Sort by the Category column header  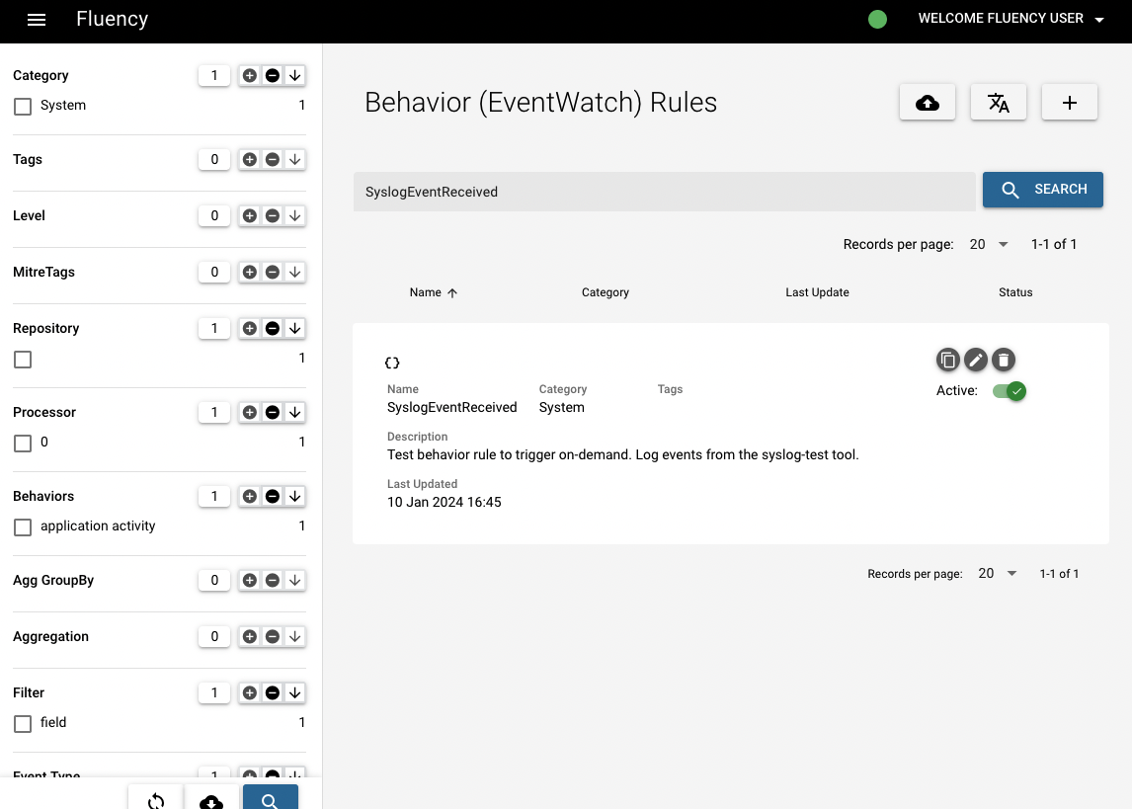tap(605, 292)
